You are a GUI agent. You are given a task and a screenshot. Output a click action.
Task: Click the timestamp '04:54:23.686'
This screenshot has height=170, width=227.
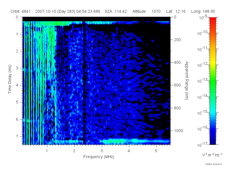click(88, 11)
